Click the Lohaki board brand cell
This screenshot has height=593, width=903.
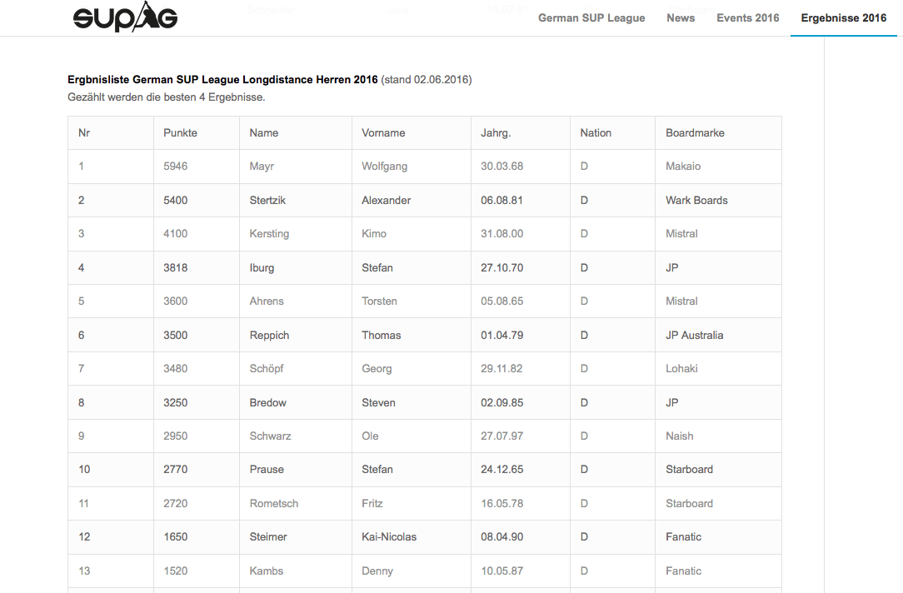click(681, 368)
